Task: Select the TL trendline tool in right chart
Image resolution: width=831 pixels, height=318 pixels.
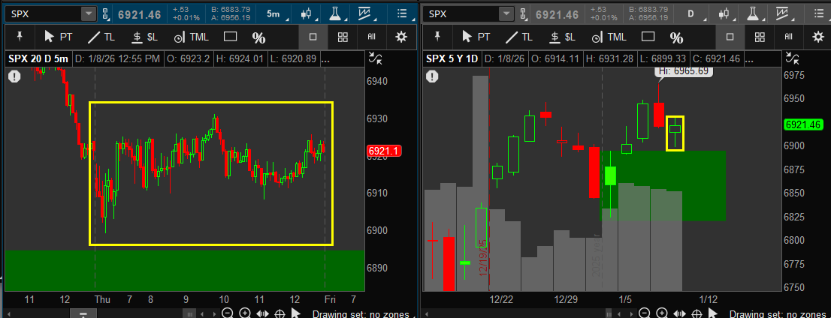Action: [519, 37]
